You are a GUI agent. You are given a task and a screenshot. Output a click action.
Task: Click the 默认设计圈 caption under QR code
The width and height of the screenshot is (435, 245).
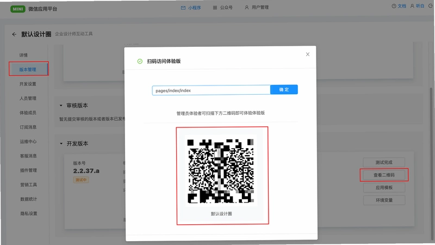click(x=221, y=213)
